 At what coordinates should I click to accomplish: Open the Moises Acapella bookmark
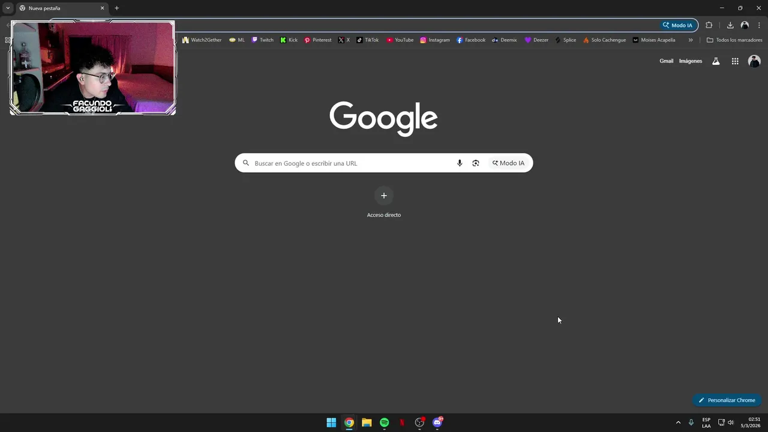point(653,40)
